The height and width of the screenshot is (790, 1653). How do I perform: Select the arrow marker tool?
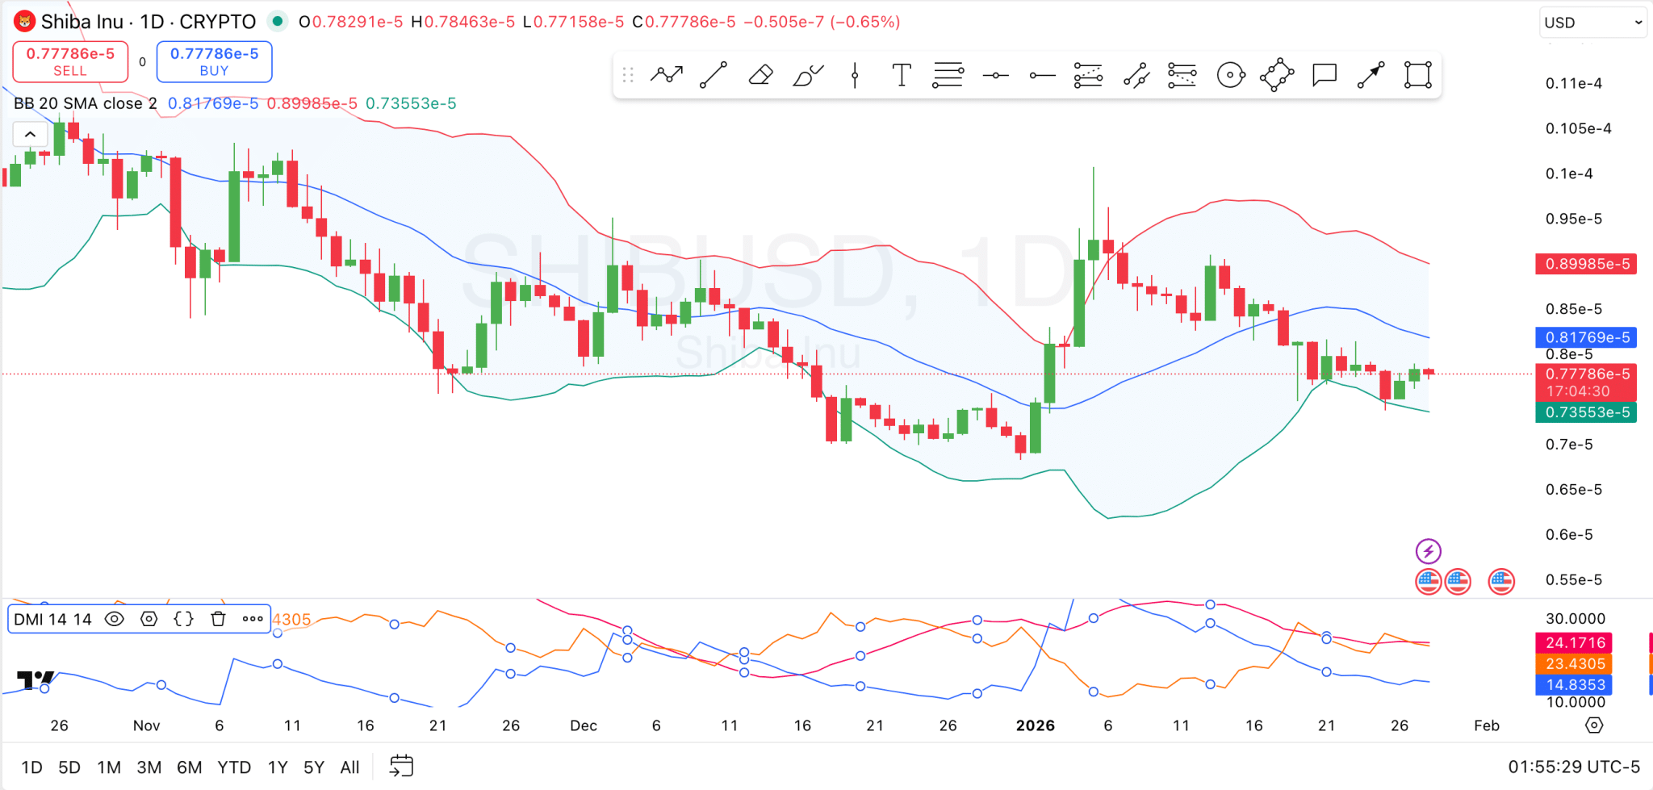[1371, 75]
